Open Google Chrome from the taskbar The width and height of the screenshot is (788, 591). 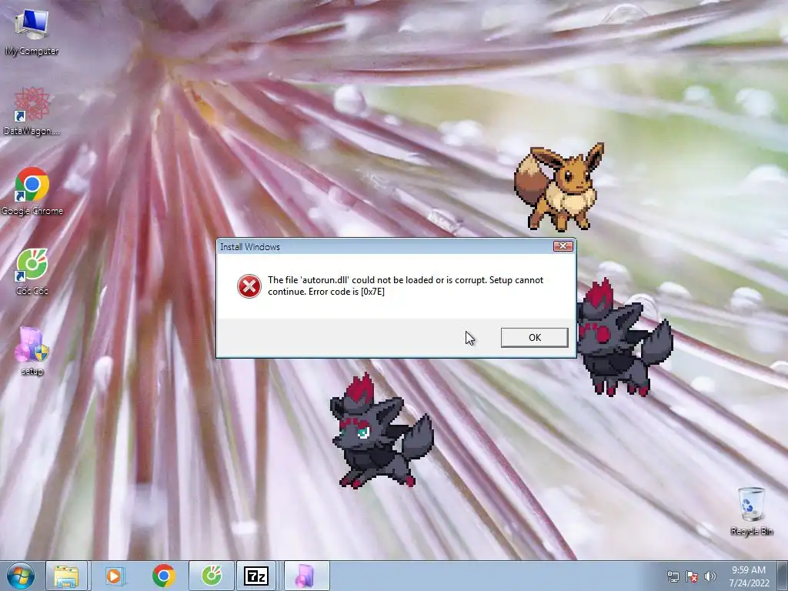click(163, 576)
